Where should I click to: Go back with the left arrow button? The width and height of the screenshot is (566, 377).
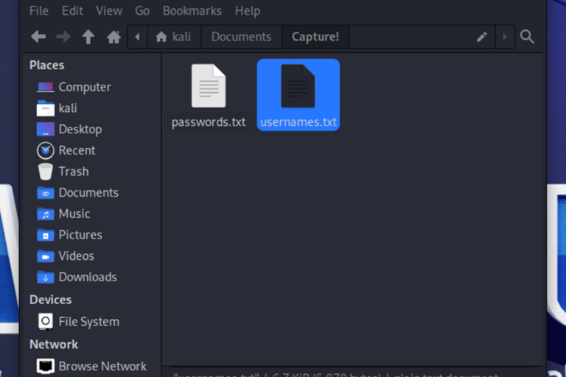pos(38,36)
